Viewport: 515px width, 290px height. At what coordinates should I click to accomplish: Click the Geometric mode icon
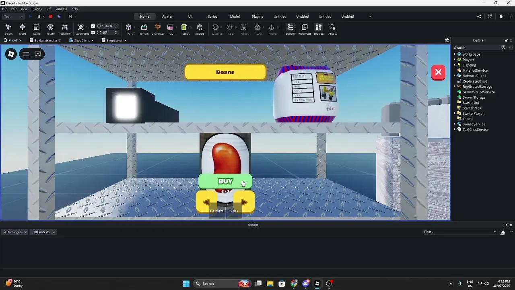(81, 27)
